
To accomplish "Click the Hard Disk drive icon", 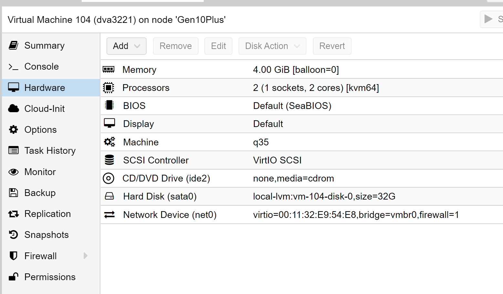I will tap(109, 196).
